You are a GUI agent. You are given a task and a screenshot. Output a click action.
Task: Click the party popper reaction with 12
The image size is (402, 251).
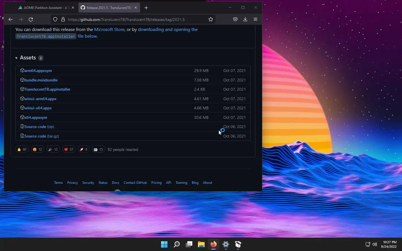pos(53,149)
